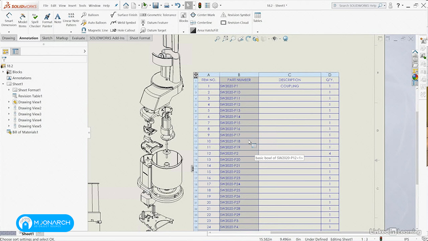Open the SOLIDWORKS Add-Ins tab

[x=107, y=38]
